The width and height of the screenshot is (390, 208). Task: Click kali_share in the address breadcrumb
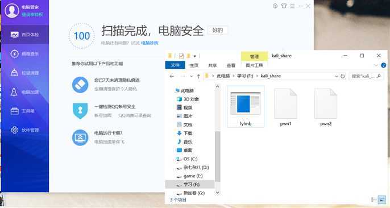click(271, 76)
